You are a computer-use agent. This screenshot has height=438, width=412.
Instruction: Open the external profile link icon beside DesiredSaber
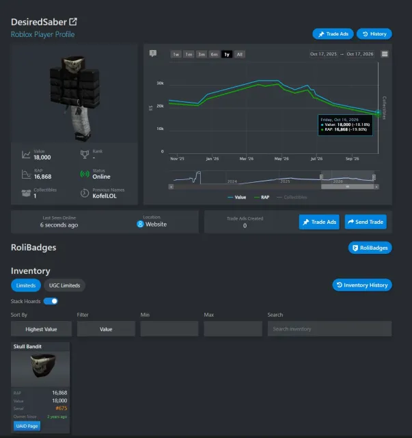tap(73, 22)
